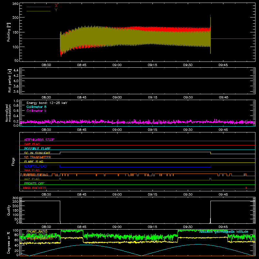The width and height of the screenshot is (259, 259).
Task: Click the Absolute geomagnetic latitude label
Action: pyautogui.click(x=224, y=231)
